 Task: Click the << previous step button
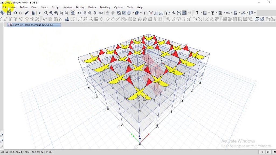click(x=261, y=152)
